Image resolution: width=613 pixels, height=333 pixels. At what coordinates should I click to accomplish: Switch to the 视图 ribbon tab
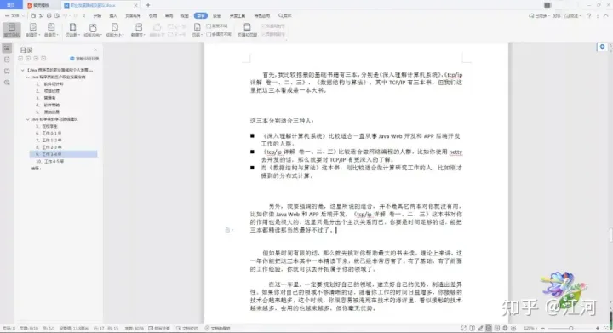click(x=185, y=15)
